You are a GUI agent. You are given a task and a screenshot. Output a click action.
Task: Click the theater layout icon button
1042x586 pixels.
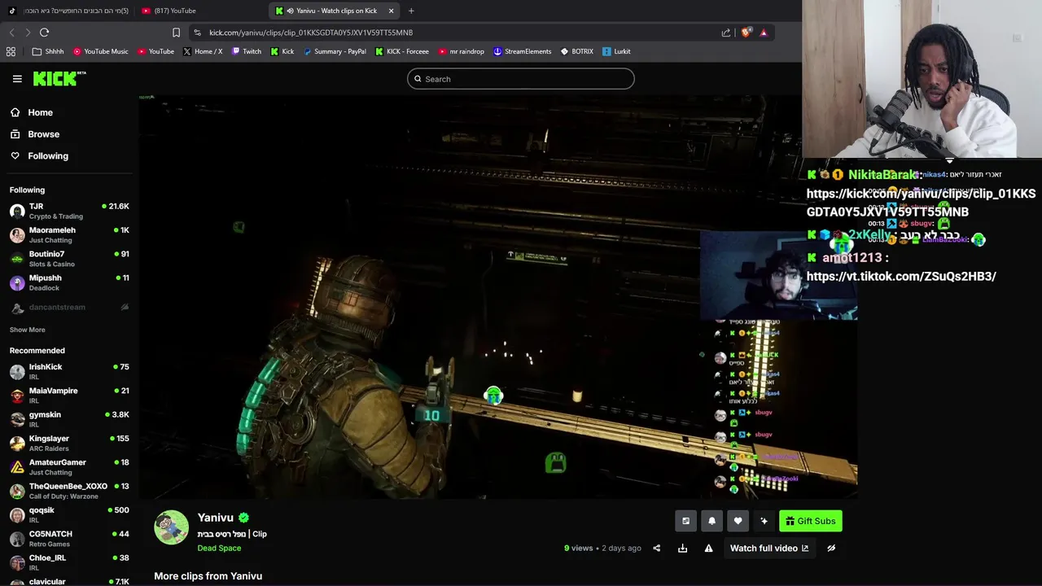tap(685, 521)
